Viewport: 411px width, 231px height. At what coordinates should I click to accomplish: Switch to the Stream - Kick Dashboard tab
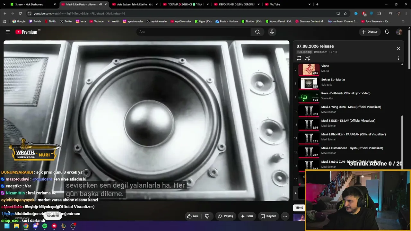click(x=32, y=4)
